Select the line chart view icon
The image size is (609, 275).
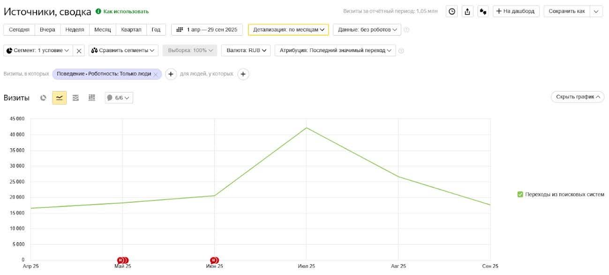coord(59,98)
